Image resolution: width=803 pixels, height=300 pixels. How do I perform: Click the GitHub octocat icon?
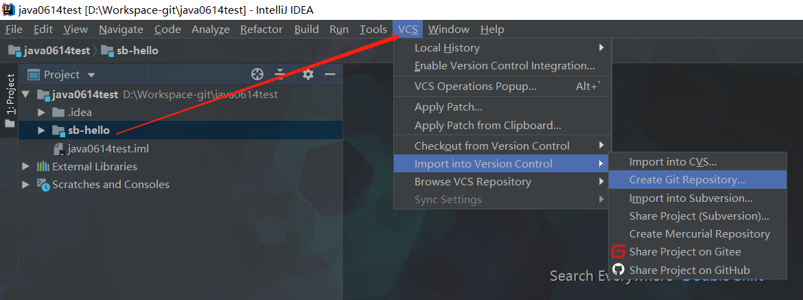click(618, 270)
